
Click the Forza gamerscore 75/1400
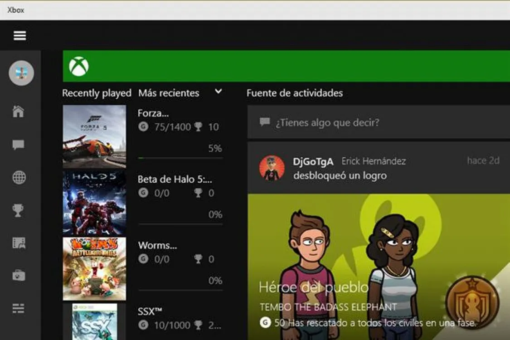pos(173,126)
